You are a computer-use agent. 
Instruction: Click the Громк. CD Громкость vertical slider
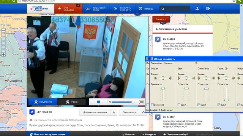(x=226, y=94)
